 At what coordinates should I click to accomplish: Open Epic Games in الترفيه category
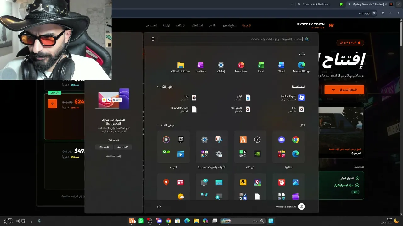pyautogui.click(x=180, y=140)
